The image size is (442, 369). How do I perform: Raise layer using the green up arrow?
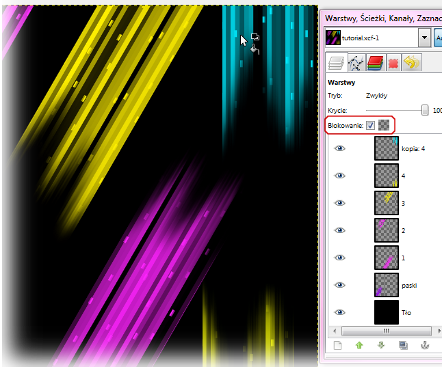tap(359, 346)
